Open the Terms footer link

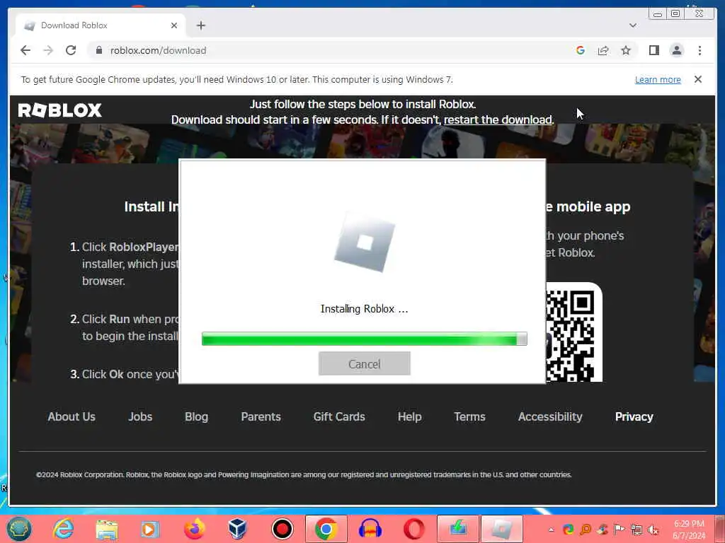coord(470,416)
